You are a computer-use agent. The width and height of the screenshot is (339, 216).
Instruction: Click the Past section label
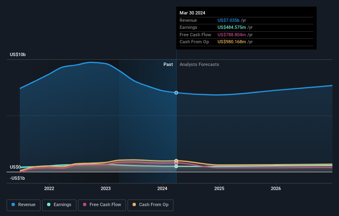tap(168, 64)
